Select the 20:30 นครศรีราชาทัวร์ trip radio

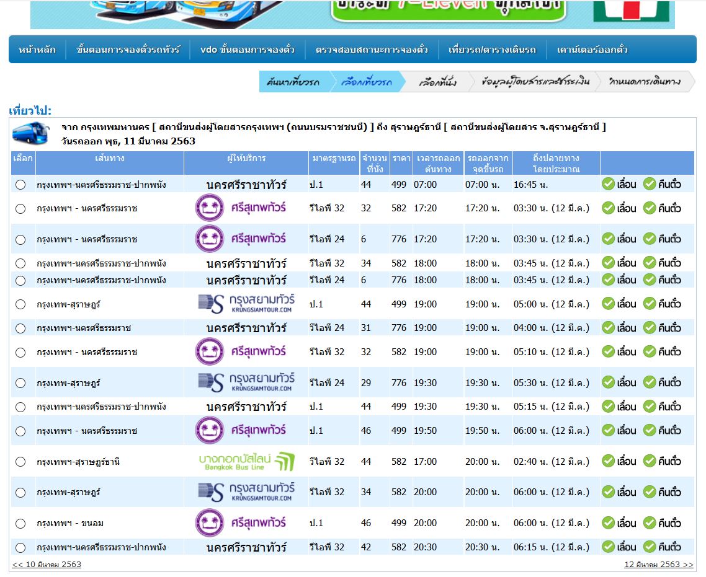pyautogui.click(x=20, y=548)
